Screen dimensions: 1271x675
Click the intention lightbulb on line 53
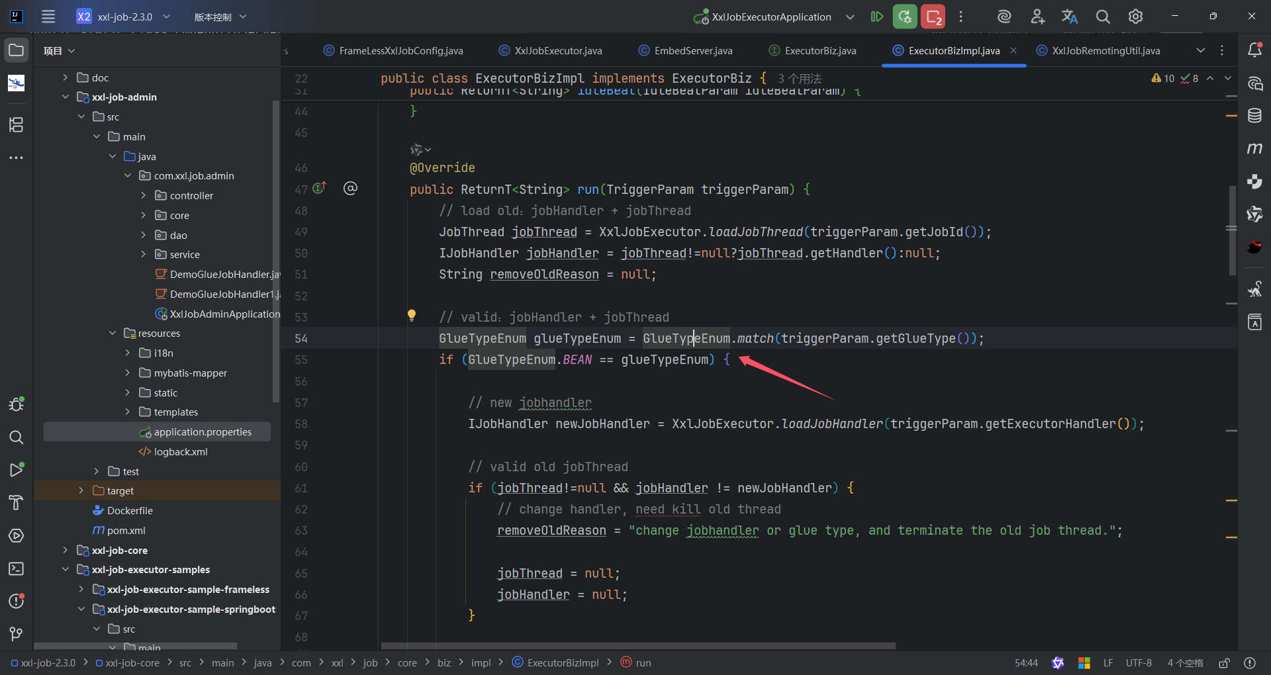click(x=412, y=316)
